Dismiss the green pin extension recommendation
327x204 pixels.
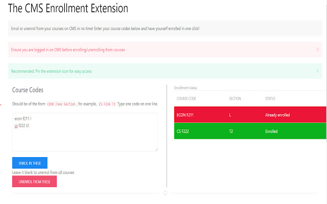pyautogui.click(x=317, y=71)
